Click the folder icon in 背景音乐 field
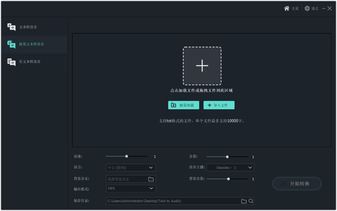 pyautogui.click(x=151, y=179)
